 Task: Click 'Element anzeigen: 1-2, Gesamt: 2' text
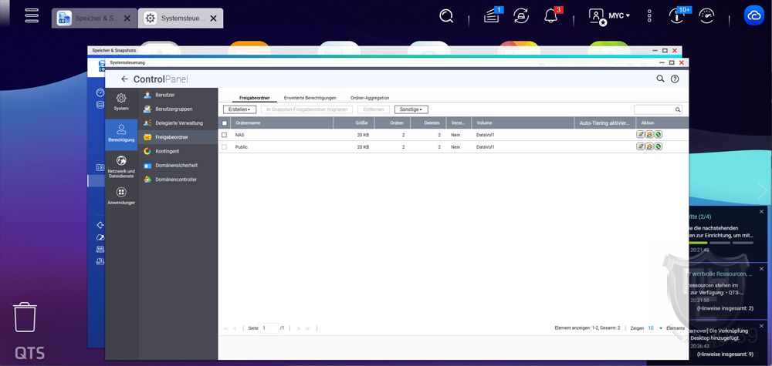pos(587,327)
